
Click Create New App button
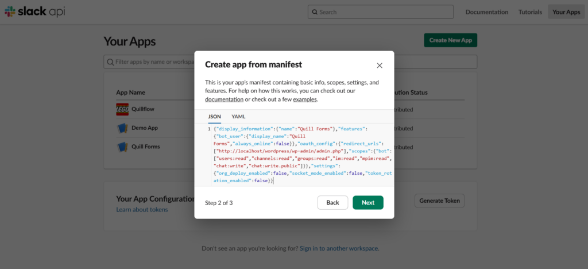(450, 40)
